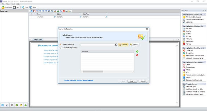Click the Search button in dialog

(x=134, y=45)
